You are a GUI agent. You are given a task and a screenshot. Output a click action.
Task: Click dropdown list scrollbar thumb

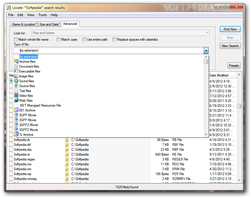[206, 61]
